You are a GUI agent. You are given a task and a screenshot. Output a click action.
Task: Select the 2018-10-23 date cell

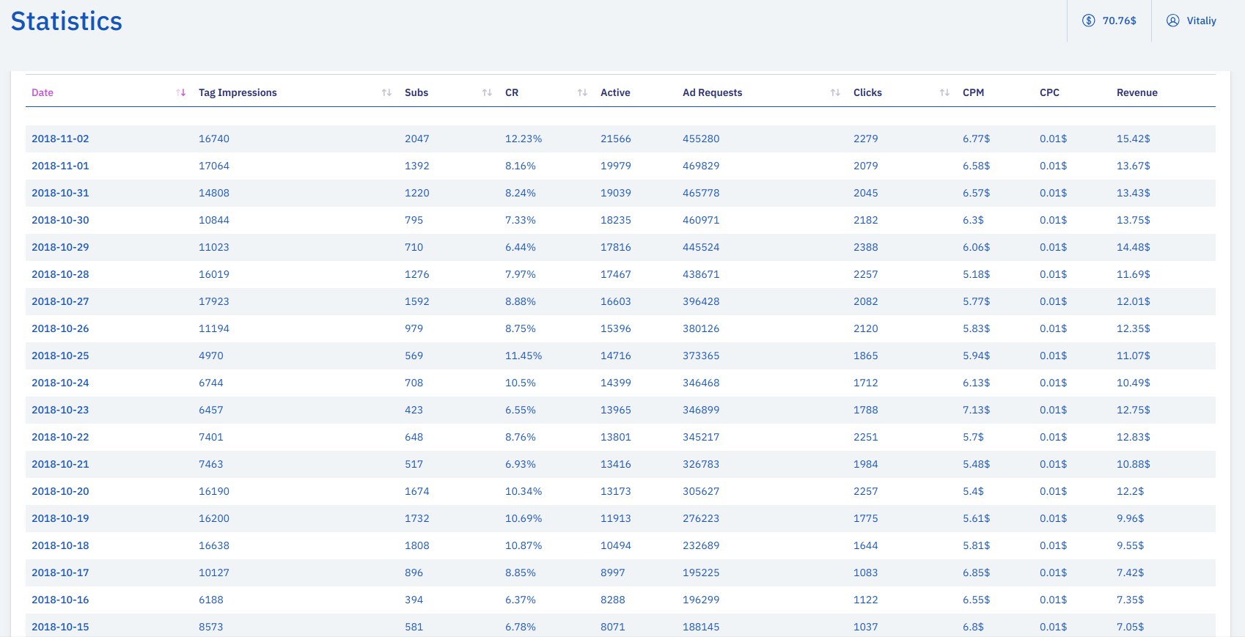[x=60, y=410]
